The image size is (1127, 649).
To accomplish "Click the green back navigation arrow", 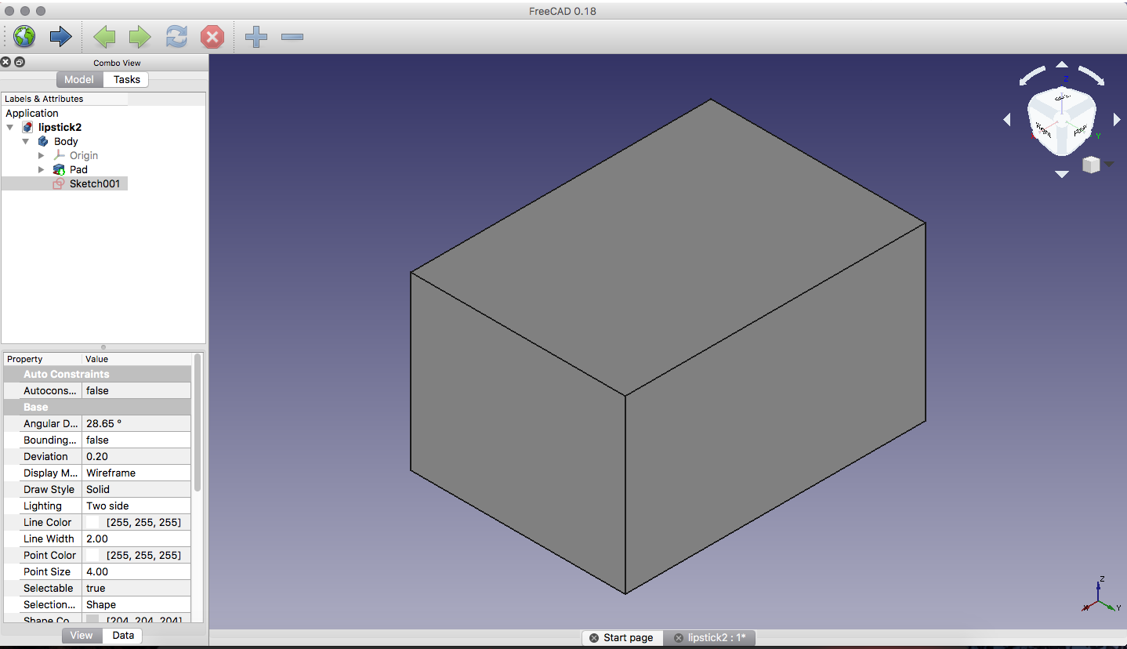I will (104, 36).
